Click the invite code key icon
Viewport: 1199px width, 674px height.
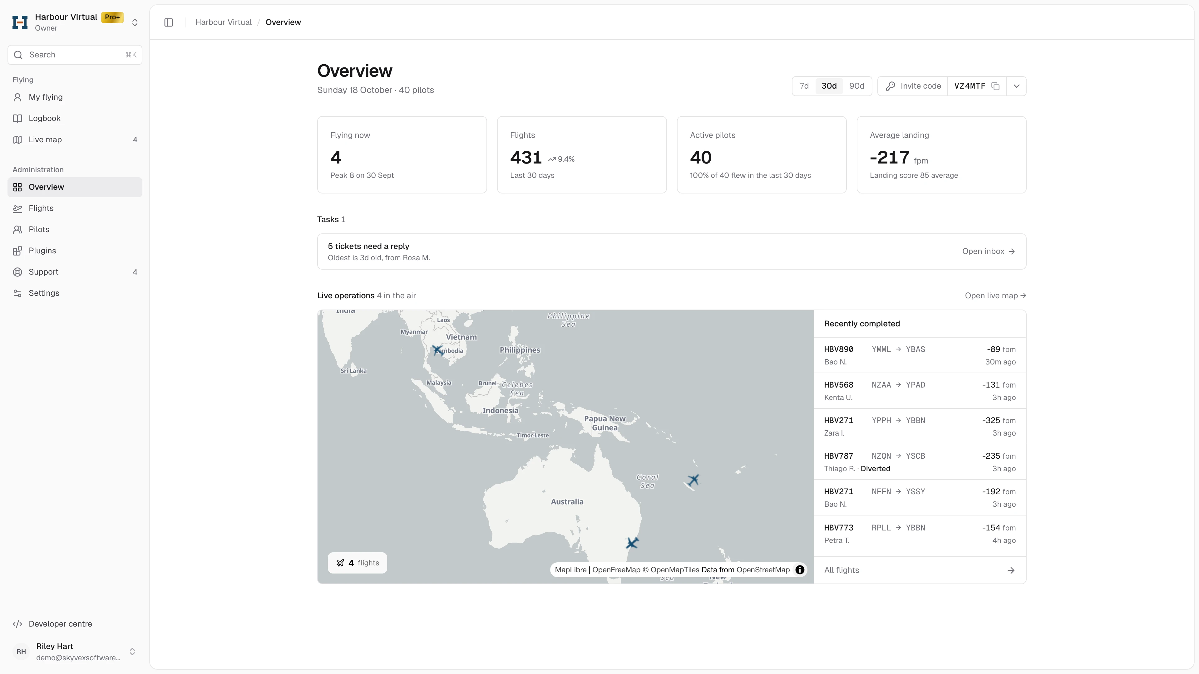point(891,86)
